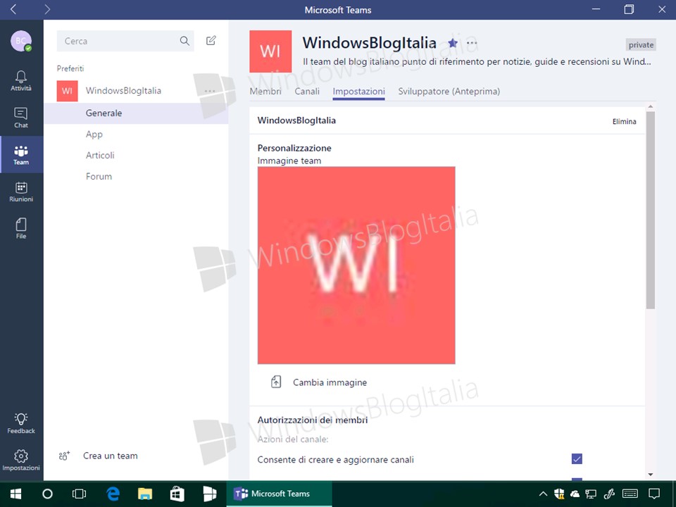This screenshot has width=676, height=507.
Task: Click the Crea un team people icon
Action: pos(64,456)
